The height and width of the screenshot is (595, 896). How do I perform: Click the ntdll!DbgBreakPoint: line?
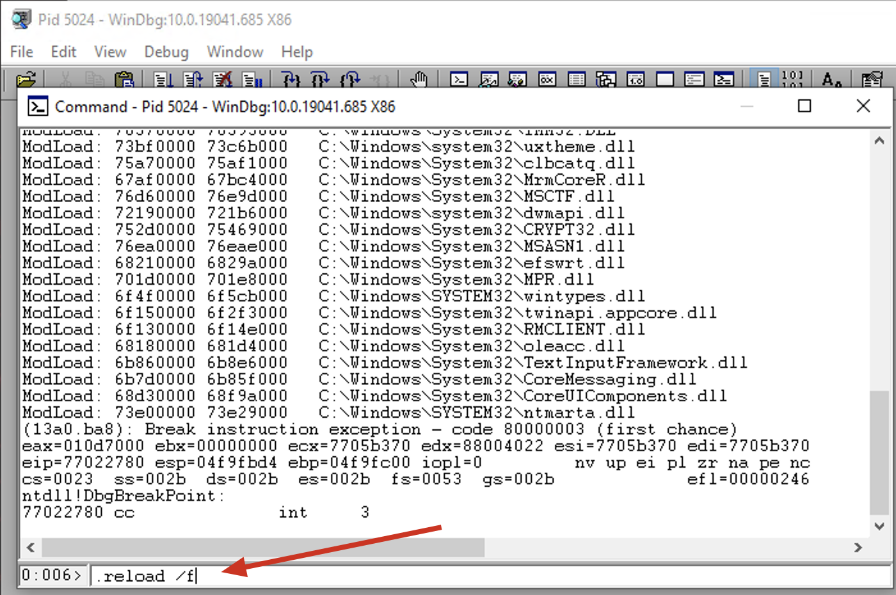click(123, 496)
